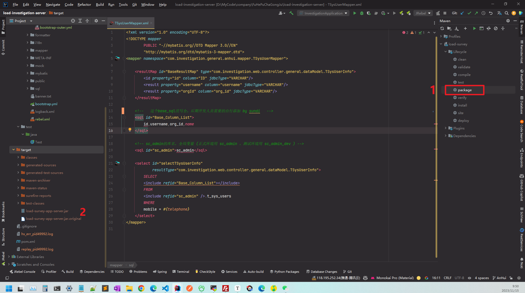Run InvestigationApplication with the green play button

(x=355, y=13)
